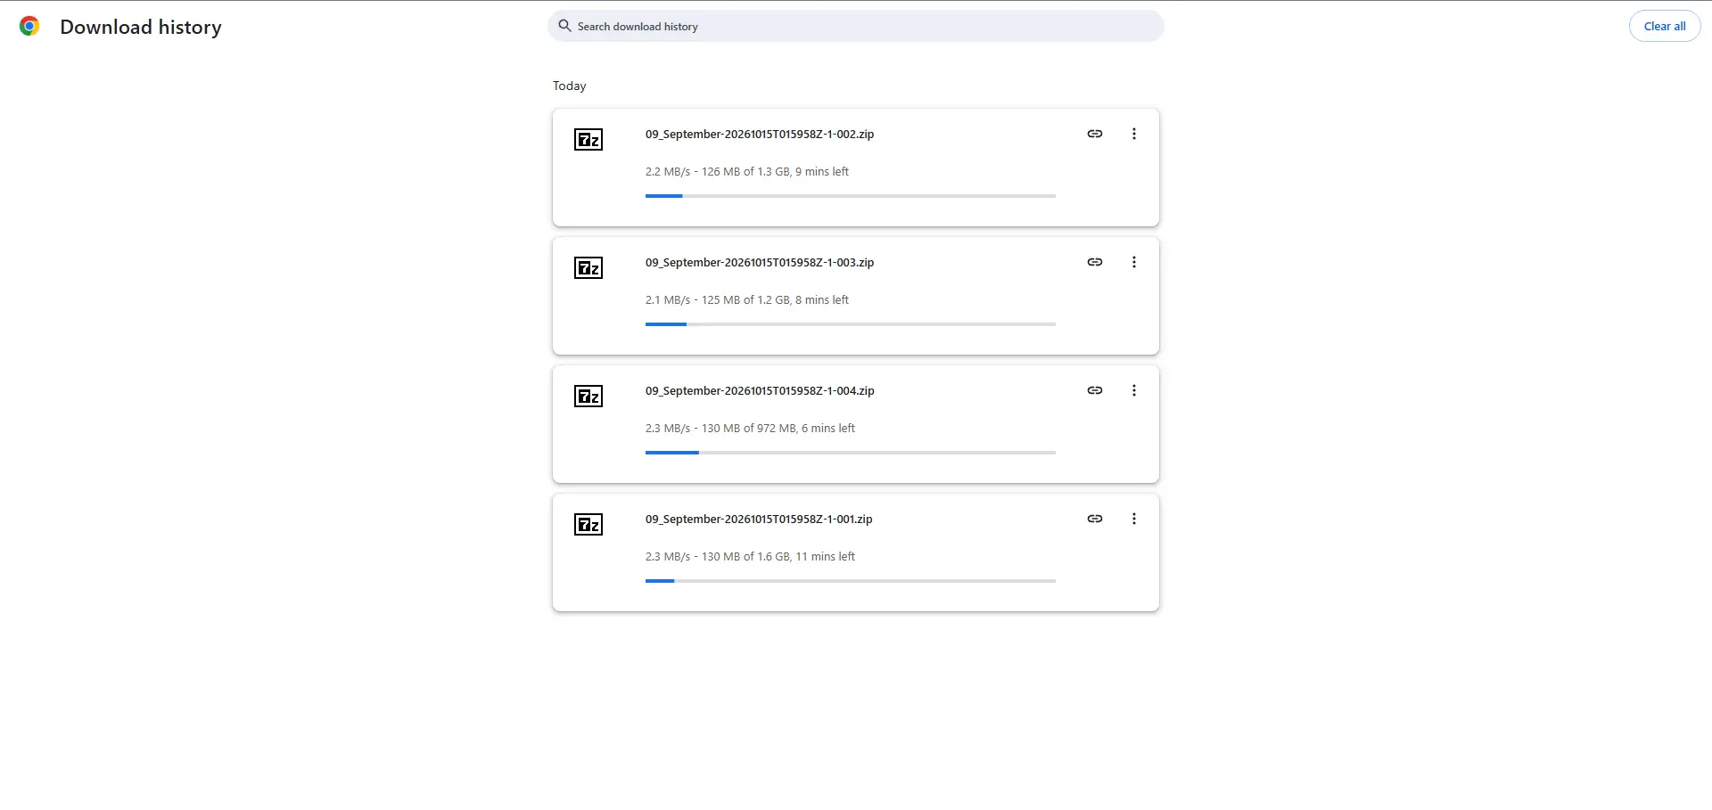Open more actions menu for 1-002.zip

coord(1134,134)
